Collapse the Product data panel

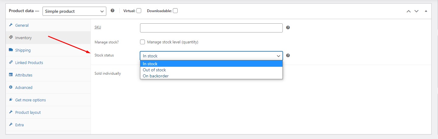[x=426, y=11]
